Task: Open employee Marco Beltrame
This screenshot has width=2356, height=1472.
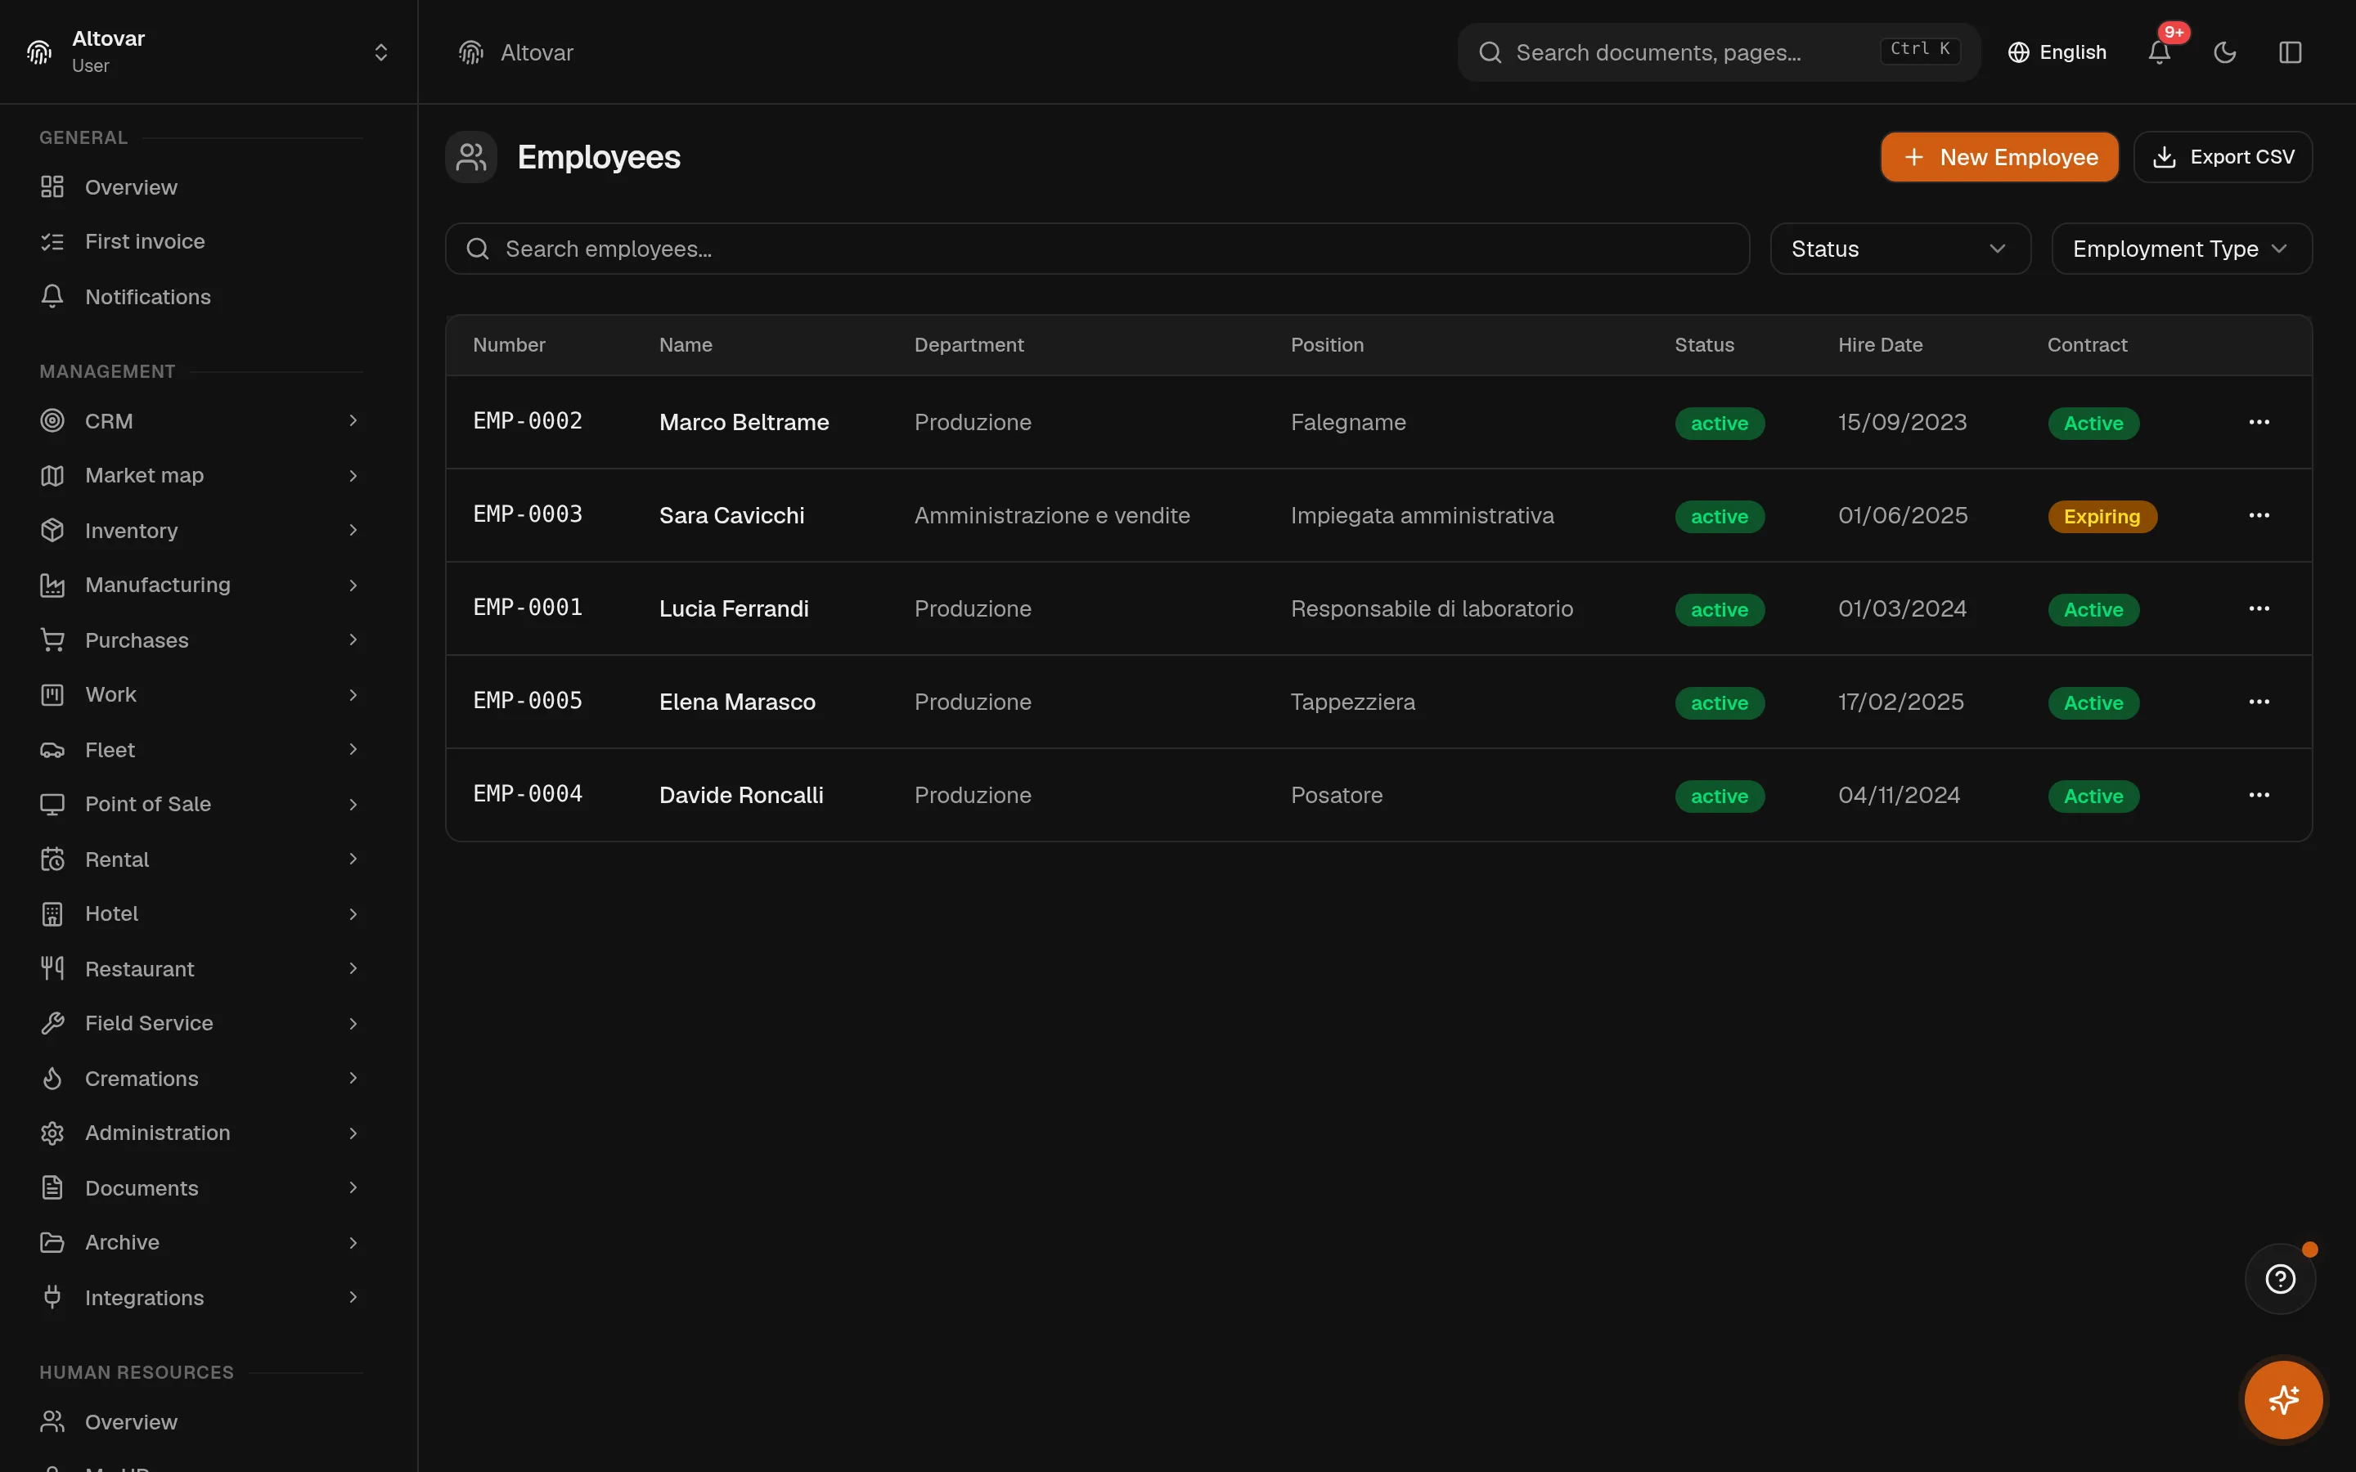Action: pos(744,423)
